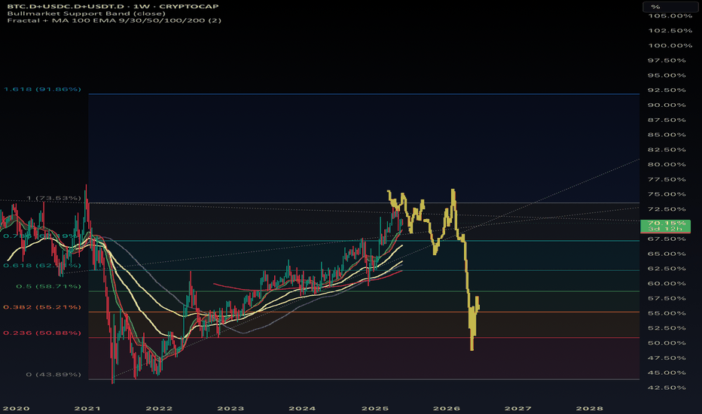Select Bullmarket Support Band indicator legend

point(86,14)
